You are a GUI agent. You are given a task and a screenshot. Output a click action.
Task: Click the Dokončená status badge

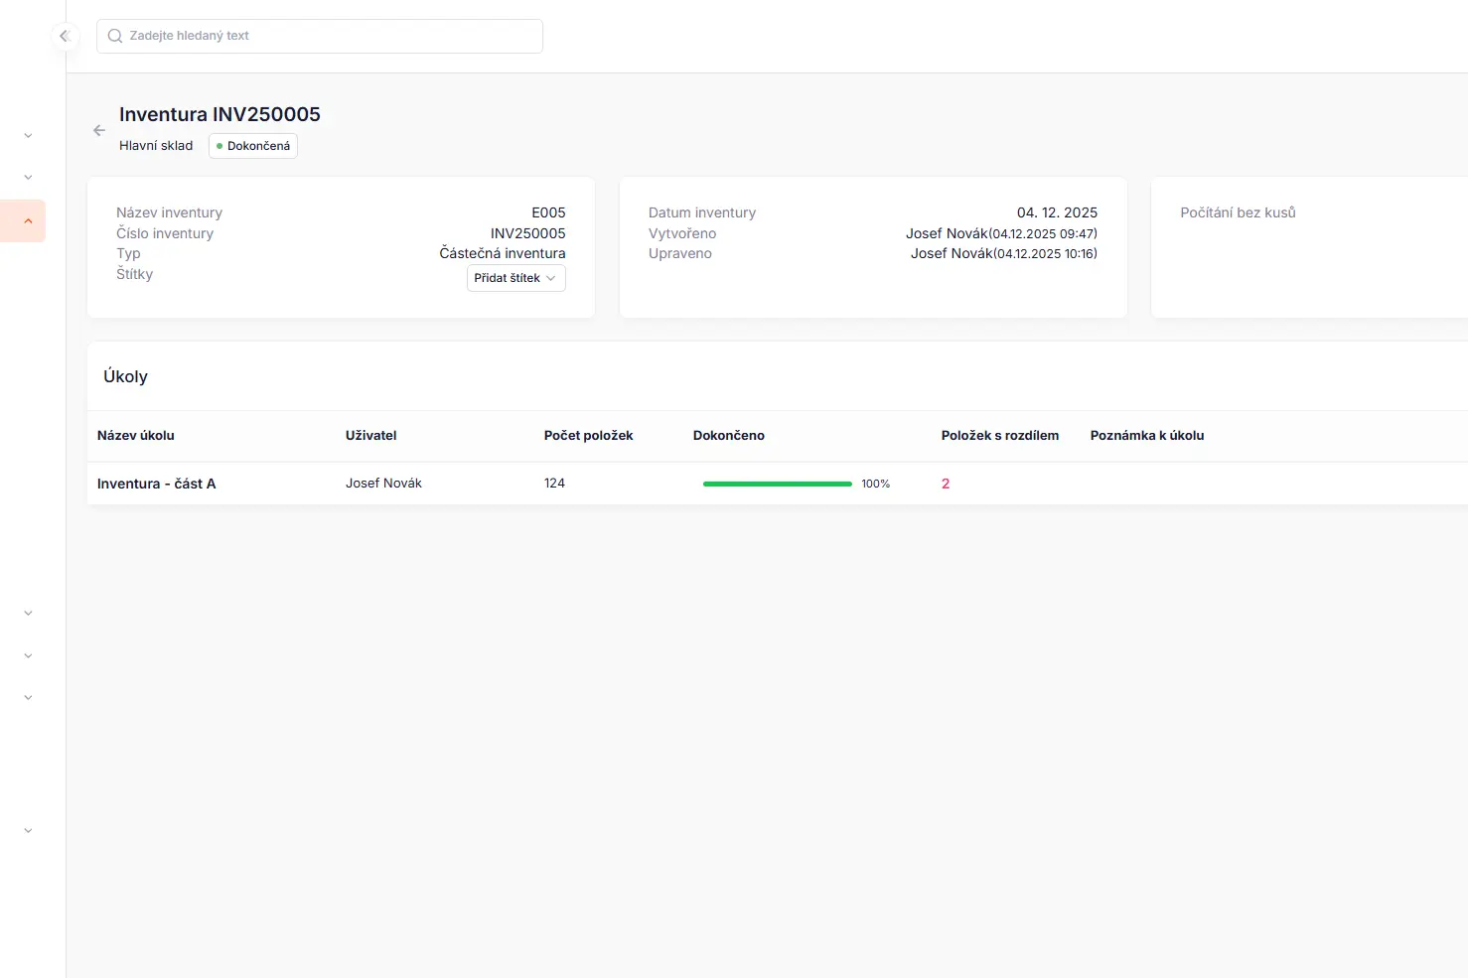tap(252, 145)
